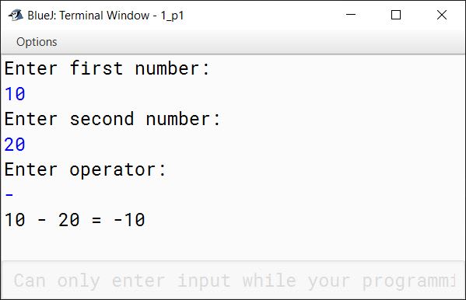Click the word 'number' in first prompt
The height and width of the screenshot is (300, 466).
pyautogui.click(x=167, y=68)
